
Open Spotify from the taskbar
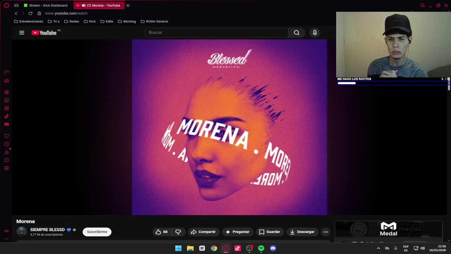[261, 248]
